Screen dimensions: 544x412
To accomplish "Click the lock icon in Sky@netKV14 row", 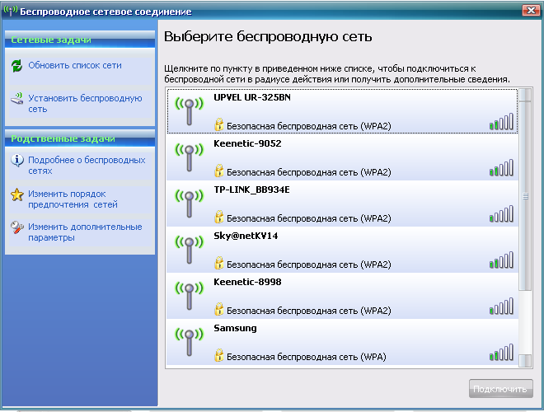I will [x=219, y=263].
